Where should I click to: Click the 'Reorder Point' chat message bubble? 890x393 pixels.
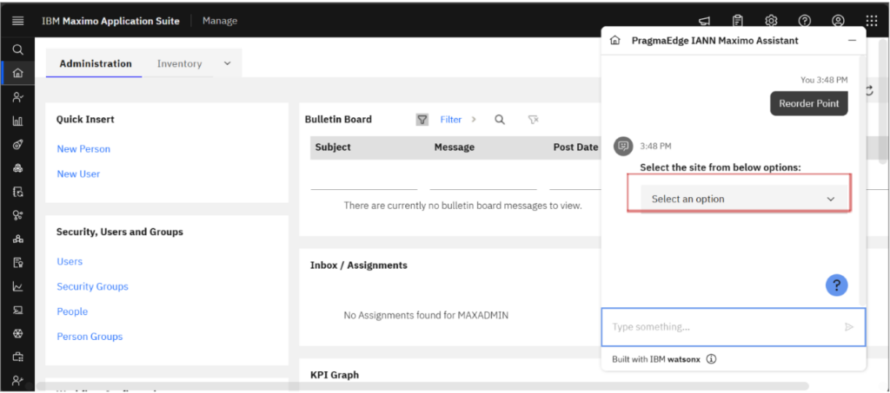coord(809,103)
